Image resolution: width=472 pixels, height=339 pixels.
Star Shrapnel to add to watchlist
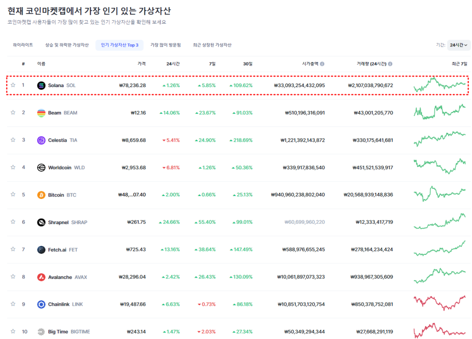13,222
